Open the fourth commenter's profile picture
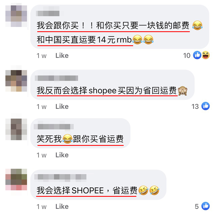 pyautogui.click(x=16, y=180)
